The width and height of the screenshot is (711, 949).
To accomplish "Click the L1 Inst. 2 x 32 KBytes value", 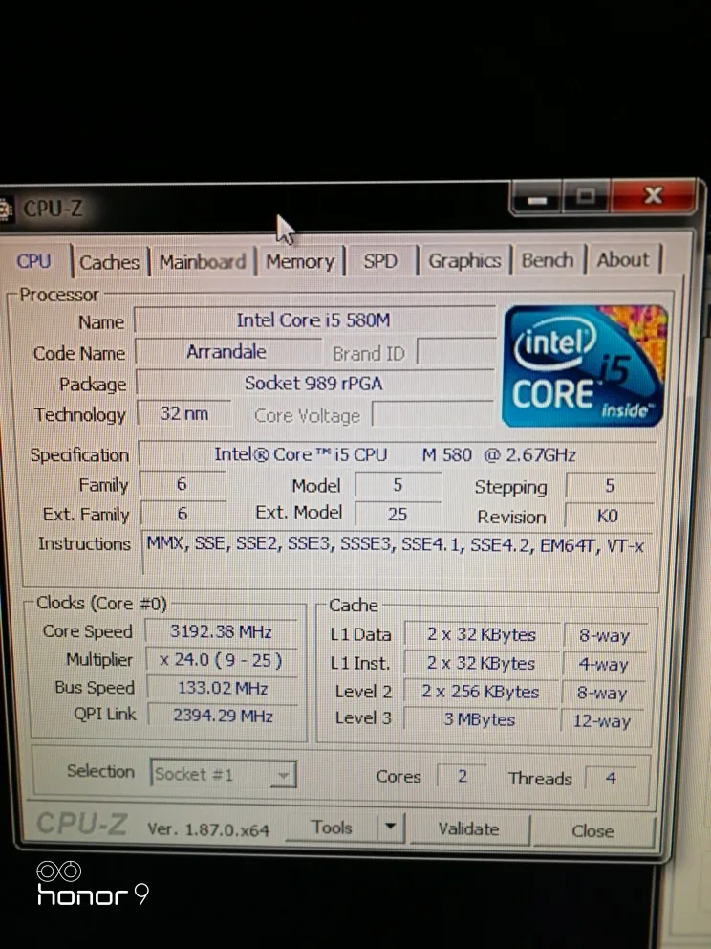I will pos(482,663).
